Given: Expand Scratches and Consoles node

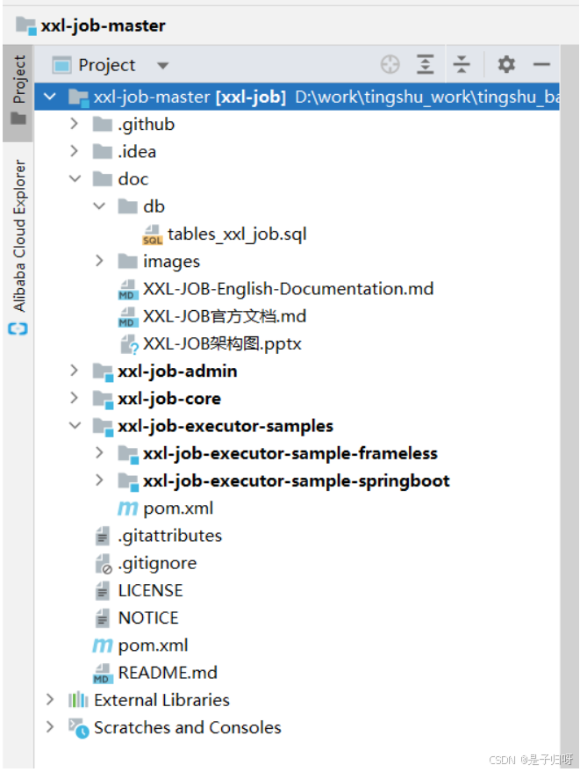Looking at the screenshot, I should coord(50,726).
